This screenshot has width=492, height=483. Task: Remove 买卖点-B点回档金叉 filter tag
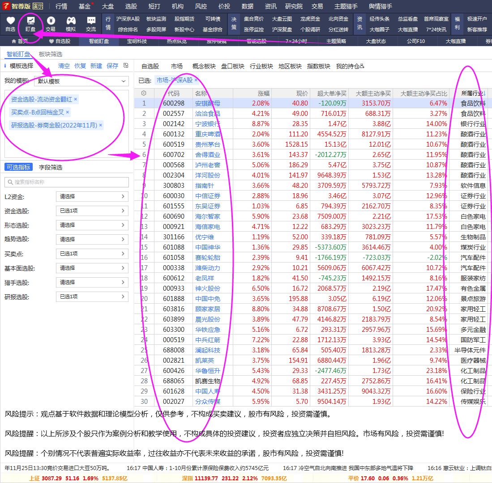[x=67, y=112]
